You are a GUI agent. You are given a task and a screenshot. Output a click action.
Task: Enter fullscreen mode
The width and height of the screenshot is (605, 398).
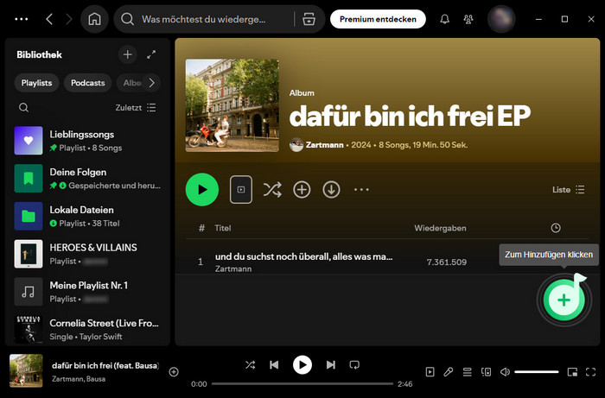[590, 372]
